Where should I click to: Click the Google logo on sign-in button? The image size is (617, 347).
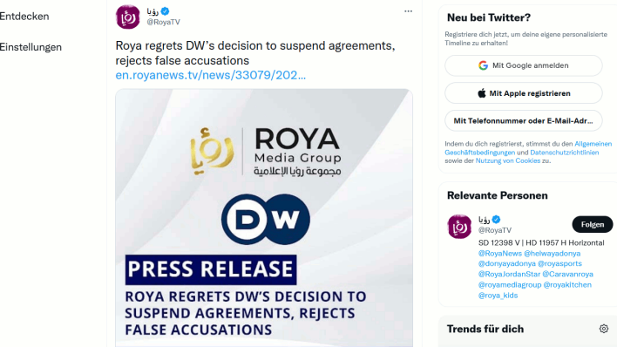coord(483,65)
